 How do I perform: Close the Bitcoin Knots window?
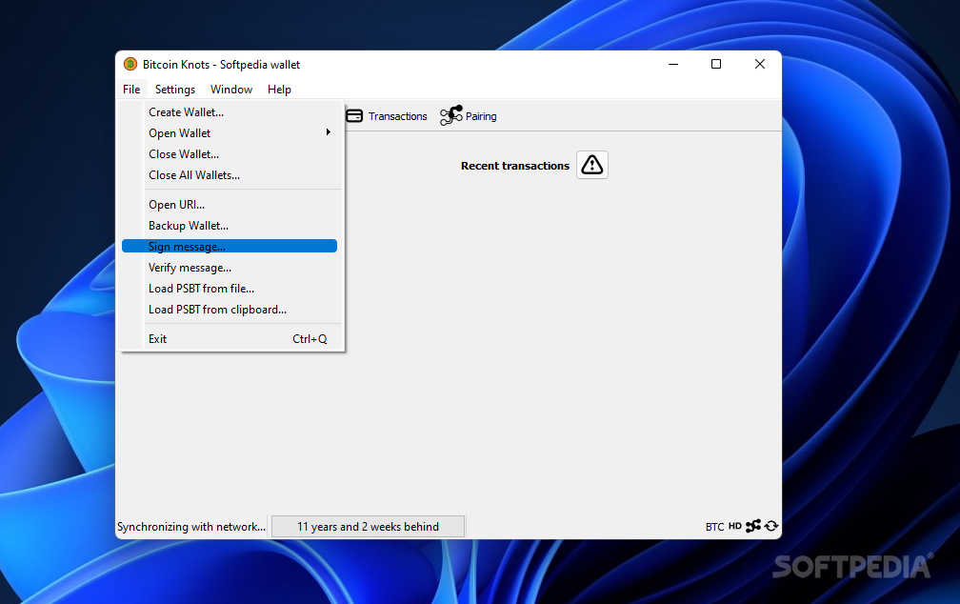pyautogui.click(x=760, y=65)
